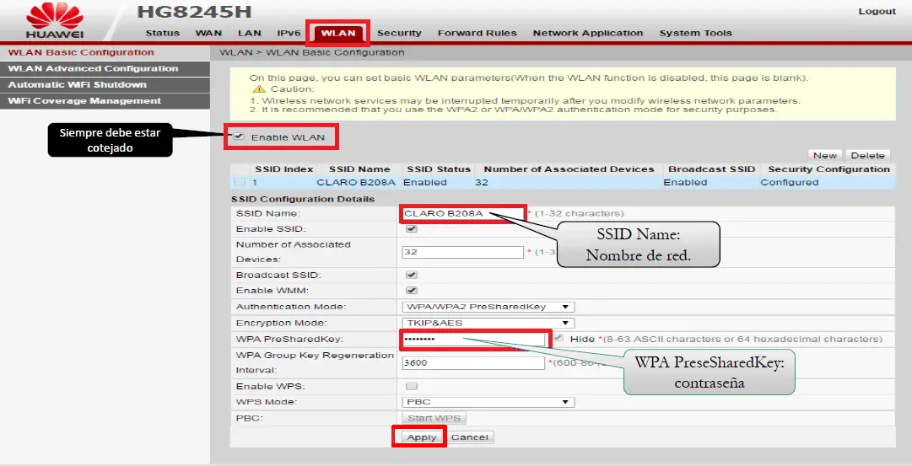This screenshot has height=466, width=912.
Task: Click the SSID Name column header
Action: pos(359,169)
